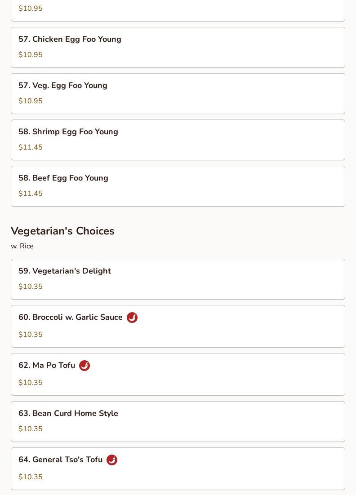
Task: Select the Veg. Egg Foo Young item
Action: (63, 86)
